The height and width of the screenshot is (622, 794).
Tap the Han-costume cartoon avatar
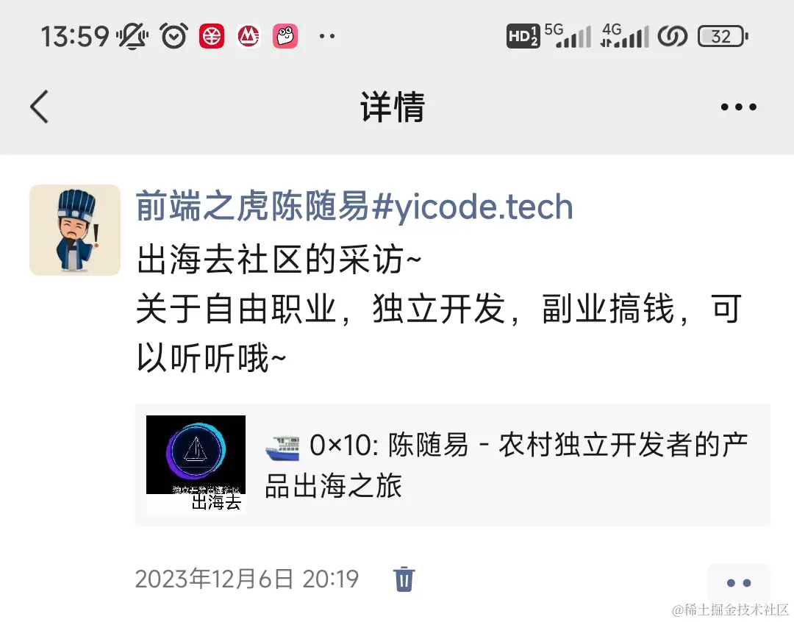click(75, 230)
